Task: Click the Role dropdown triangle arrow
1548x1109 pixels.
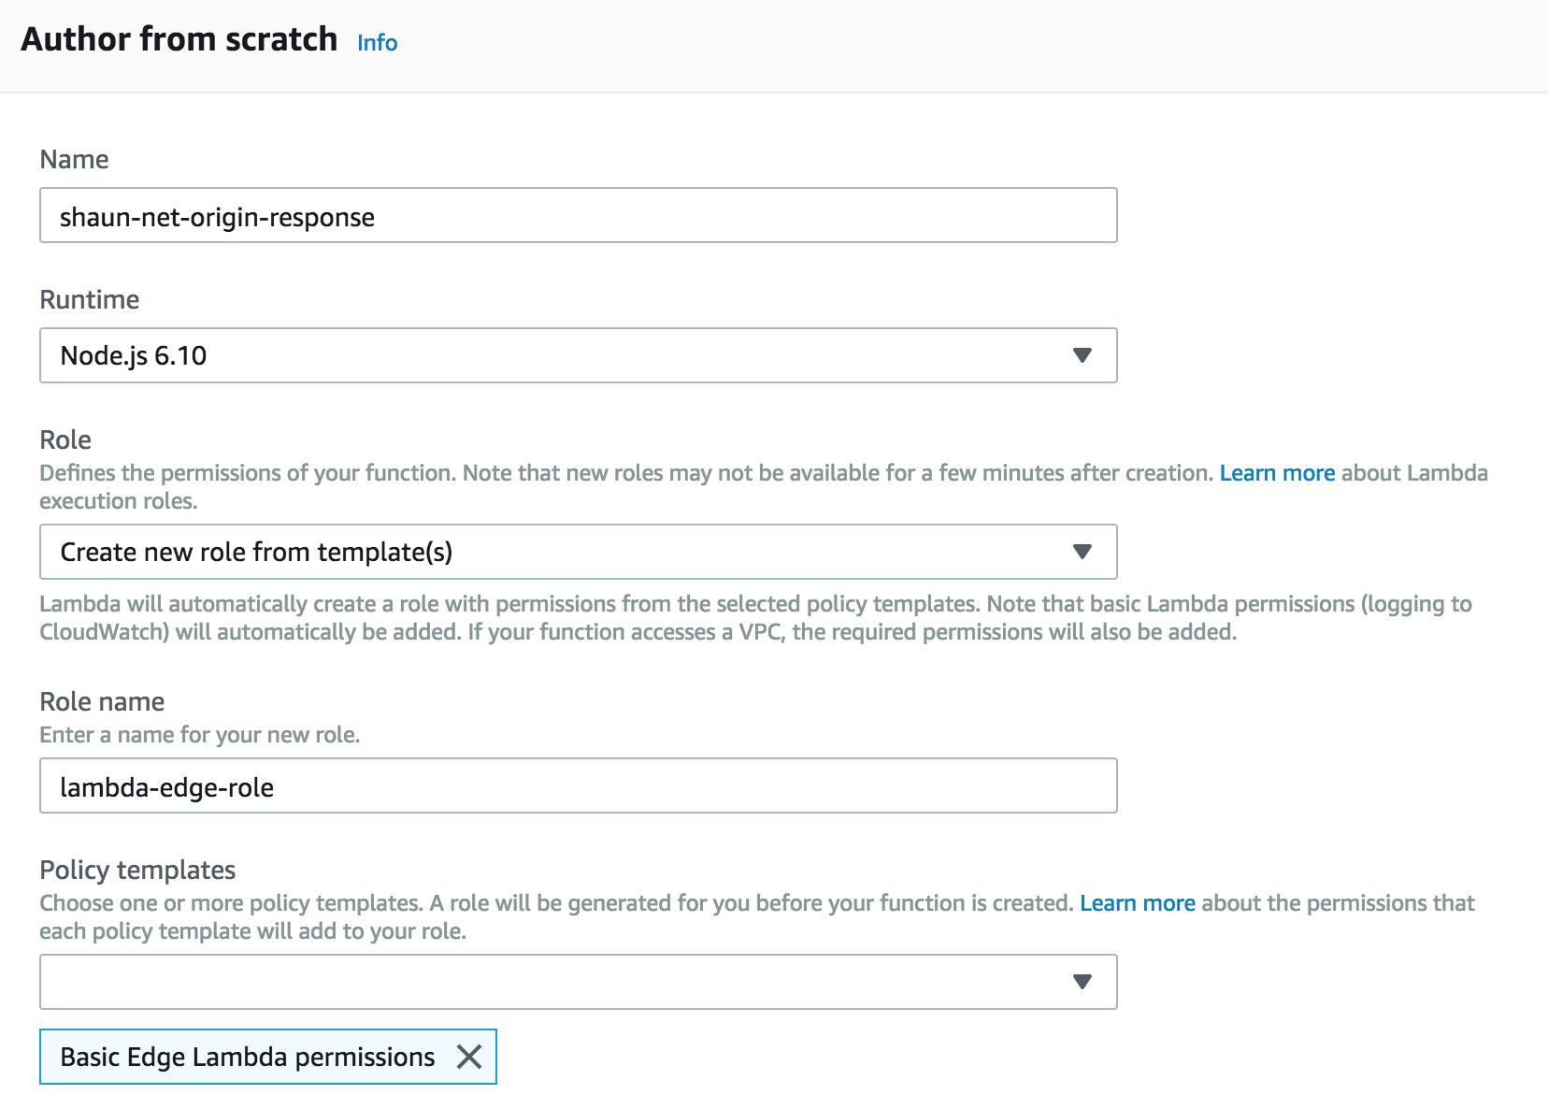Action: click(1082, 552)
